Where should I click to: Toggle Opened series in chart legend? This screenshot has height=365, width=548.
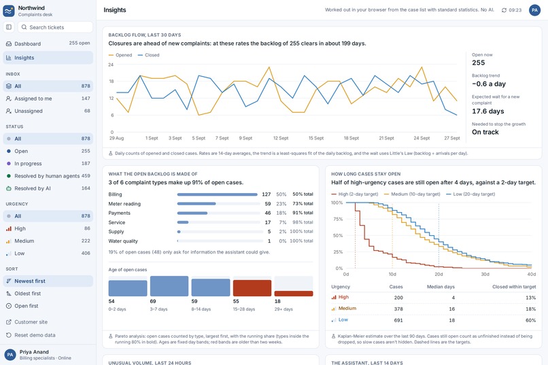point(120,55)
